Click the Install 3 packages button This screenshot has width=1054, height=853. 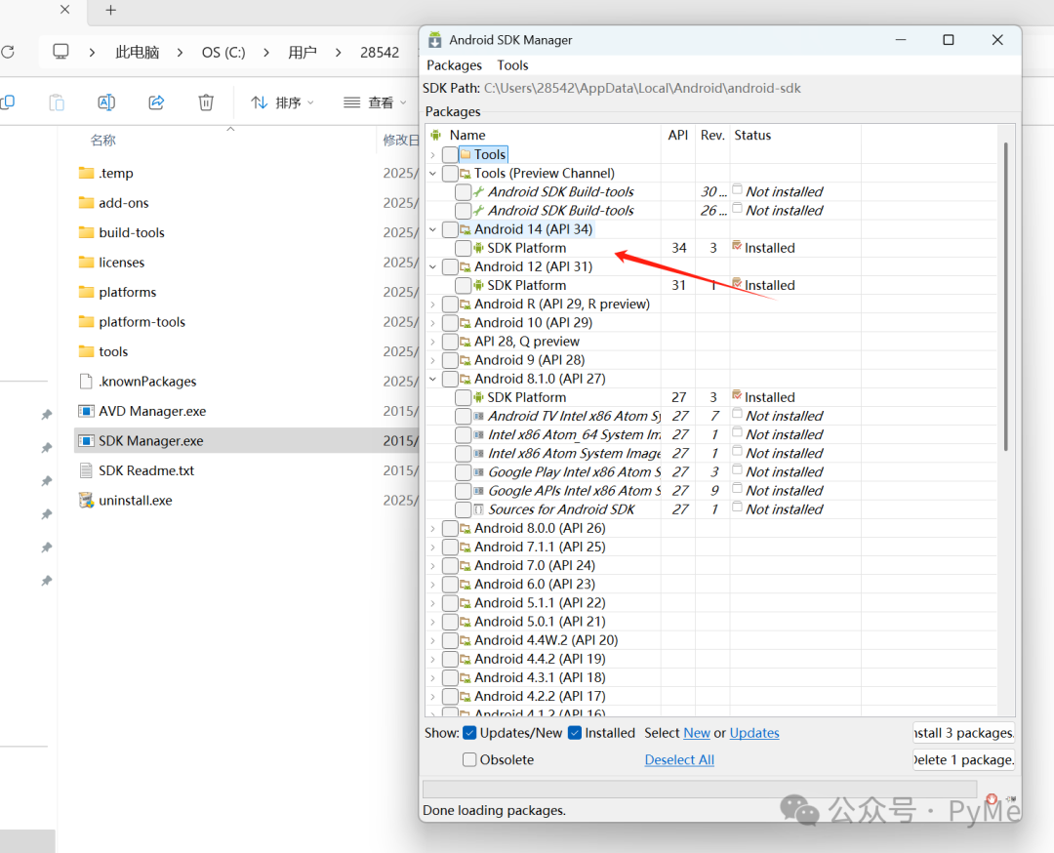[x=963, y=733]
